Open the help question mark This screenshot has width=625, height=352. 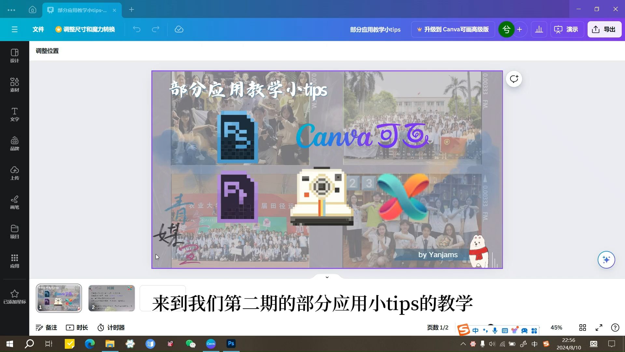(x=615, y=328)
